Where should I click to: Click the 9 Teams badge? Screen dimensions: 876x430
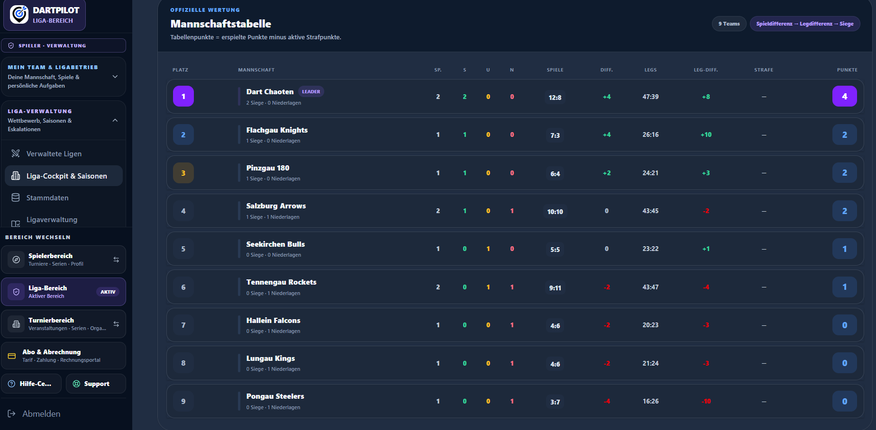tap(729, 24)
